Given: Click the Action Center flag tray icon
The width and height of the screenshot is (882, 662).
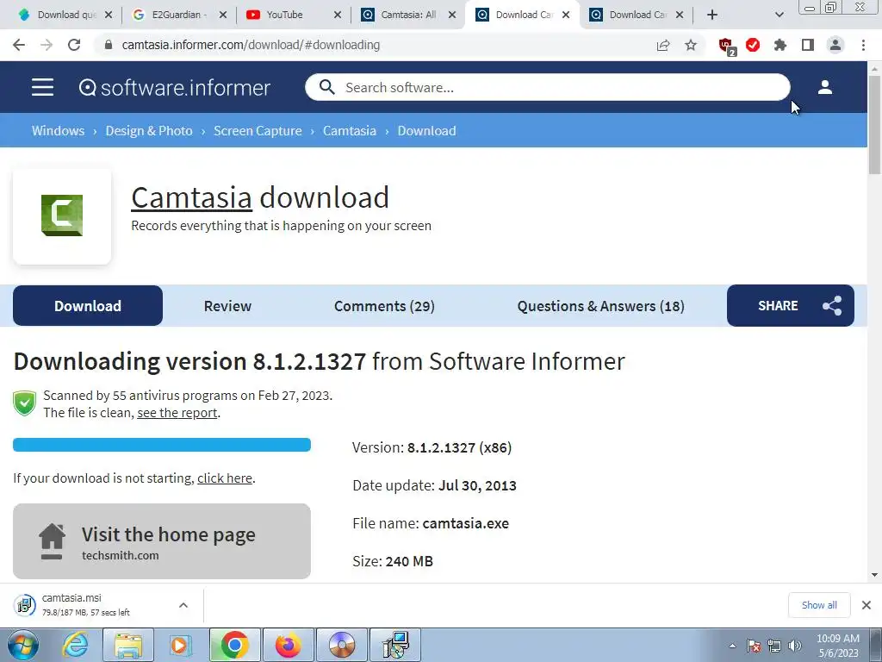Looking at the screenshot, I should (755, 646).
